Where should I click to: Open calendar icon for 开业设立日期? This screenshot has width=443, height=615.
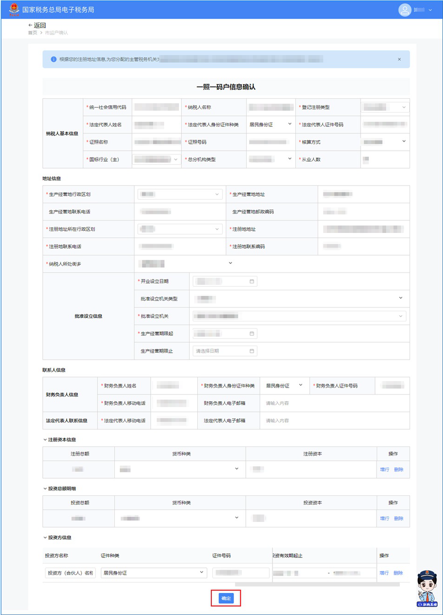pyautogui.click(x=252, y=281)
